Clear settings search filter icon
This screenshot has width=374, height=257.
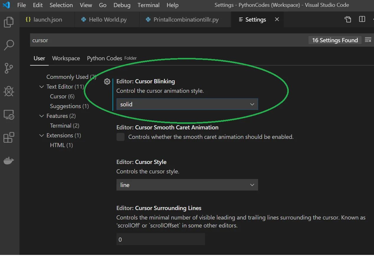[x=368, y=40]
